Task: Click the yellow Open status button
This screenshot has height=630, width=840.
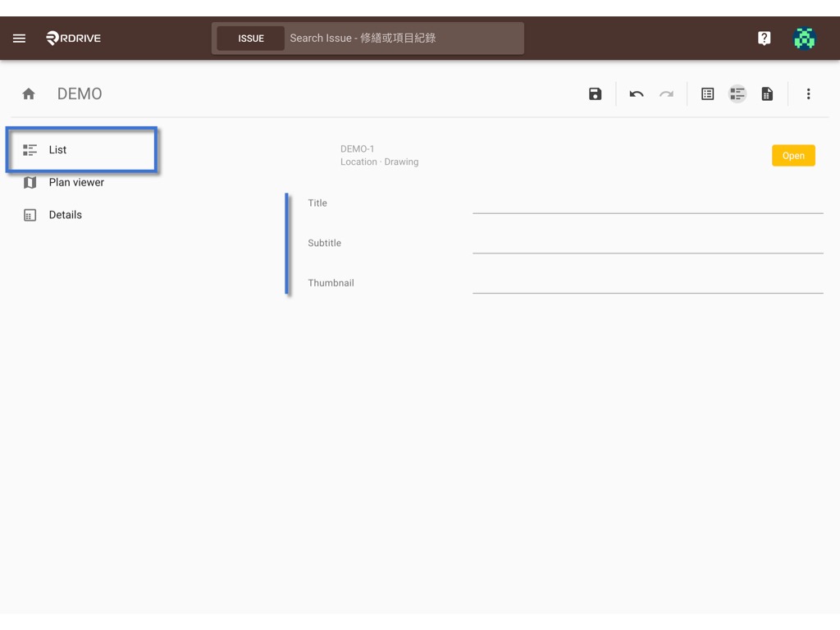Action: [x=793, y=155]
